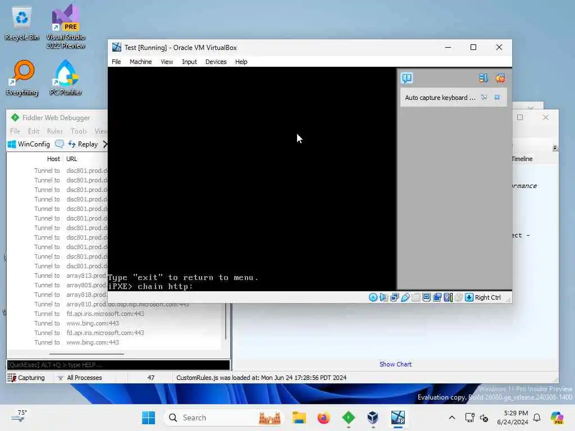Click the CPU virtualization status icon in VirtualBox

pyautogui.click(x=448, y=297)
